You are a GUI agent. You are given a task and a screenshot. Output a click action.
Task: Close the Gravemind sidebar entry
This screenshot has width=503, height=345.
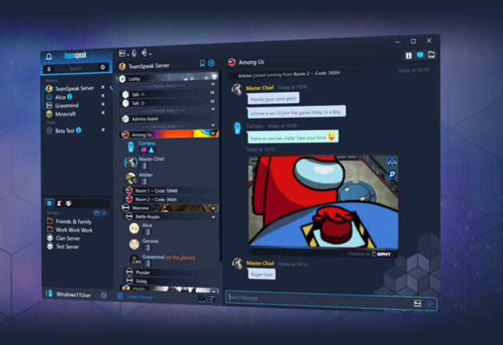(103, 104)
